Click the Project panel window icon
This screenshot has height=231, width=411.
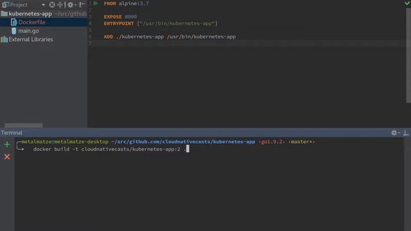[6, 4]
